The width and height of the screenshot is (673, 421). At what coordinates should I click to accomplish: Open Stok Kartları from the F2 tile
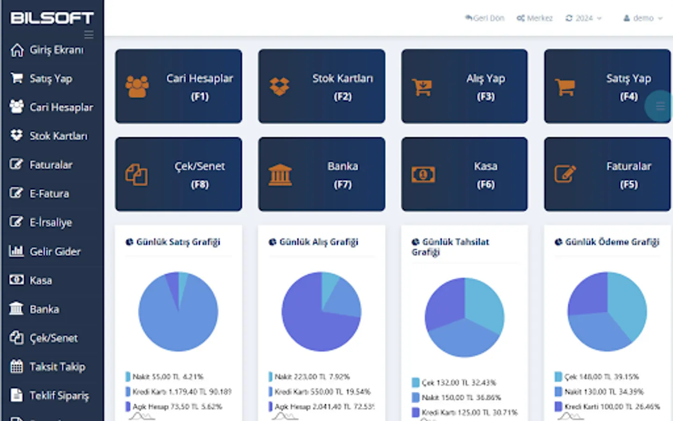tap(322, 87)
